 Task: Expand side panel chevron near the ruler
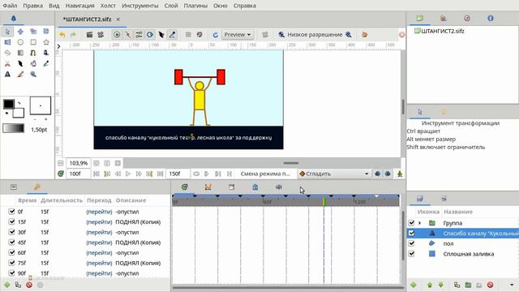(58, 46)
